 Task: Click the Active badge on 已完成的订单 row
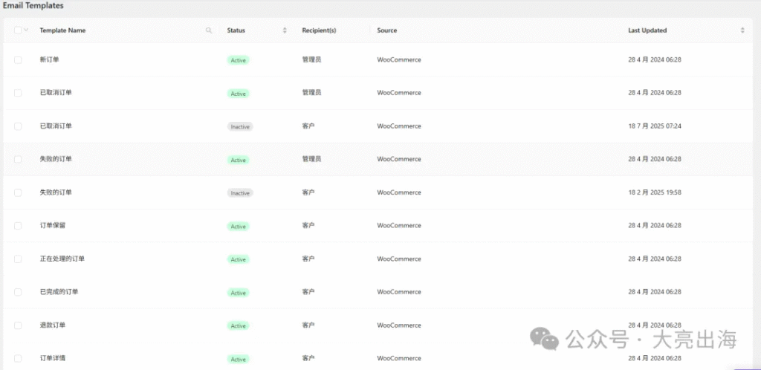[239, 293]
